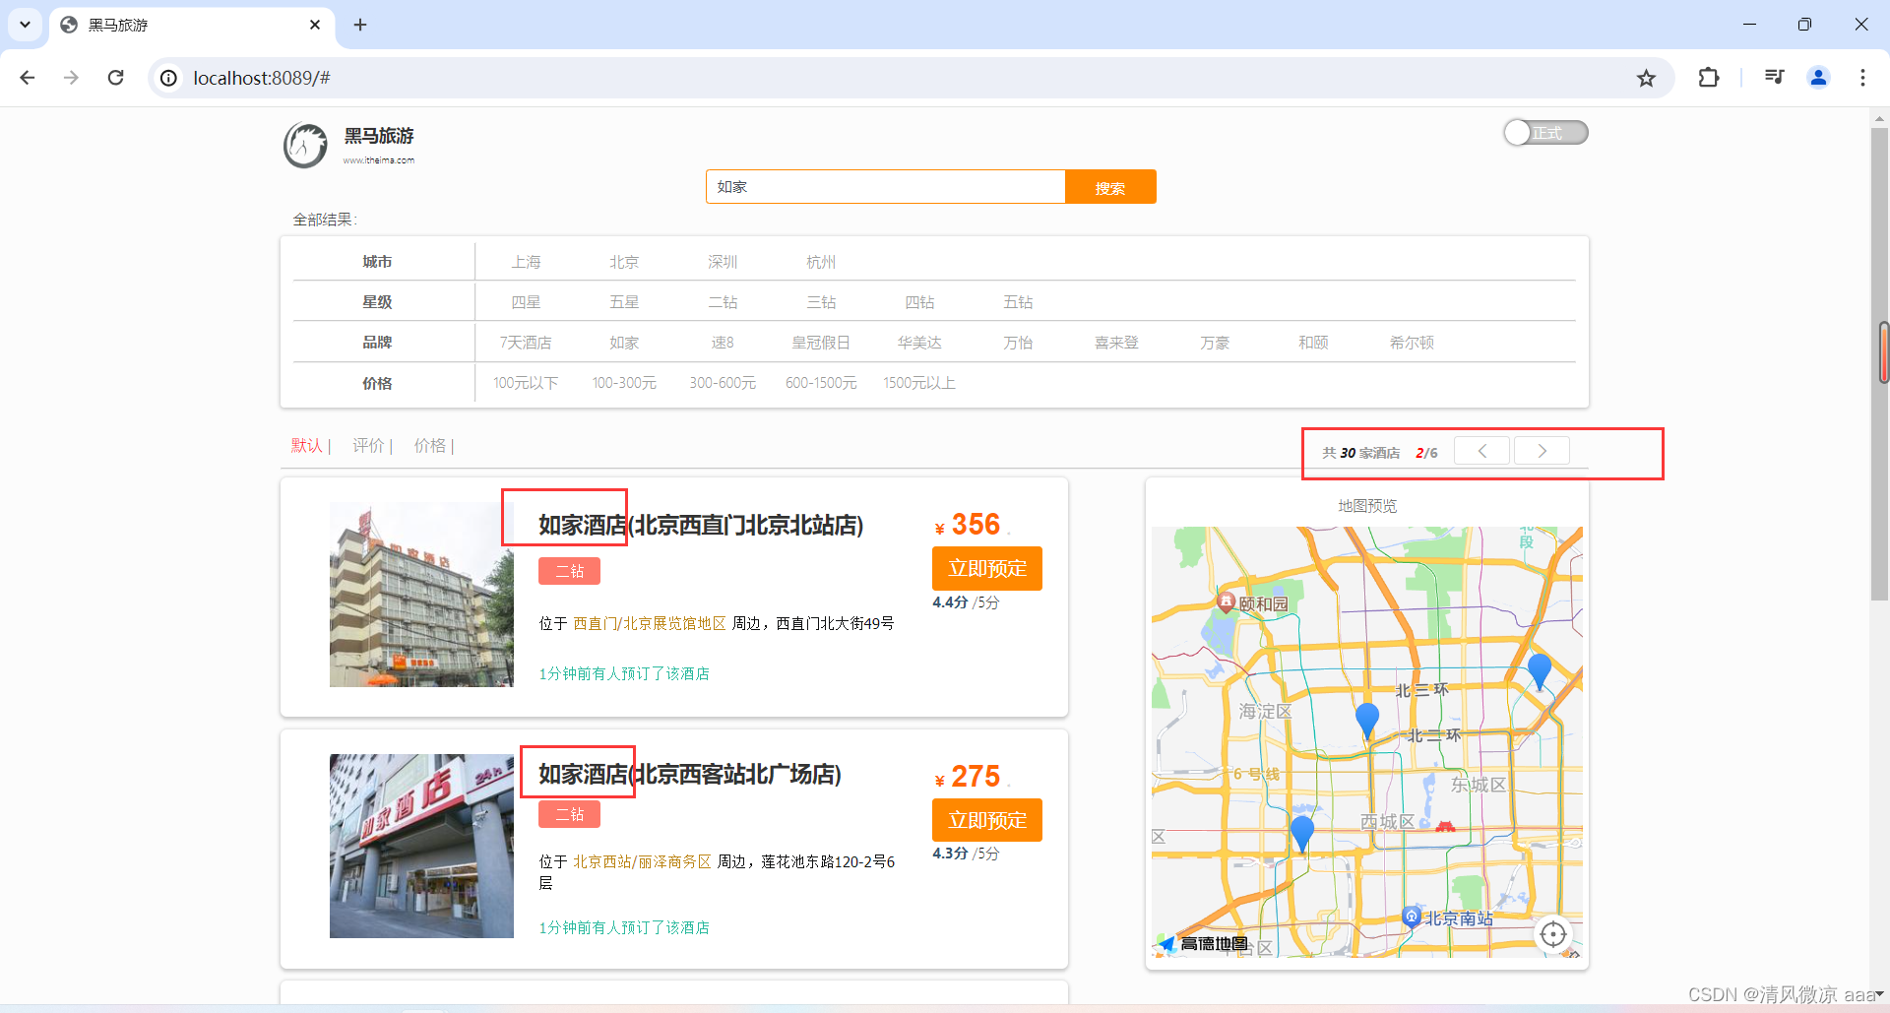Click the northeastern blue map marker
Viewport: 1890px width, 1013px height.
click(x=1540, y=671)
